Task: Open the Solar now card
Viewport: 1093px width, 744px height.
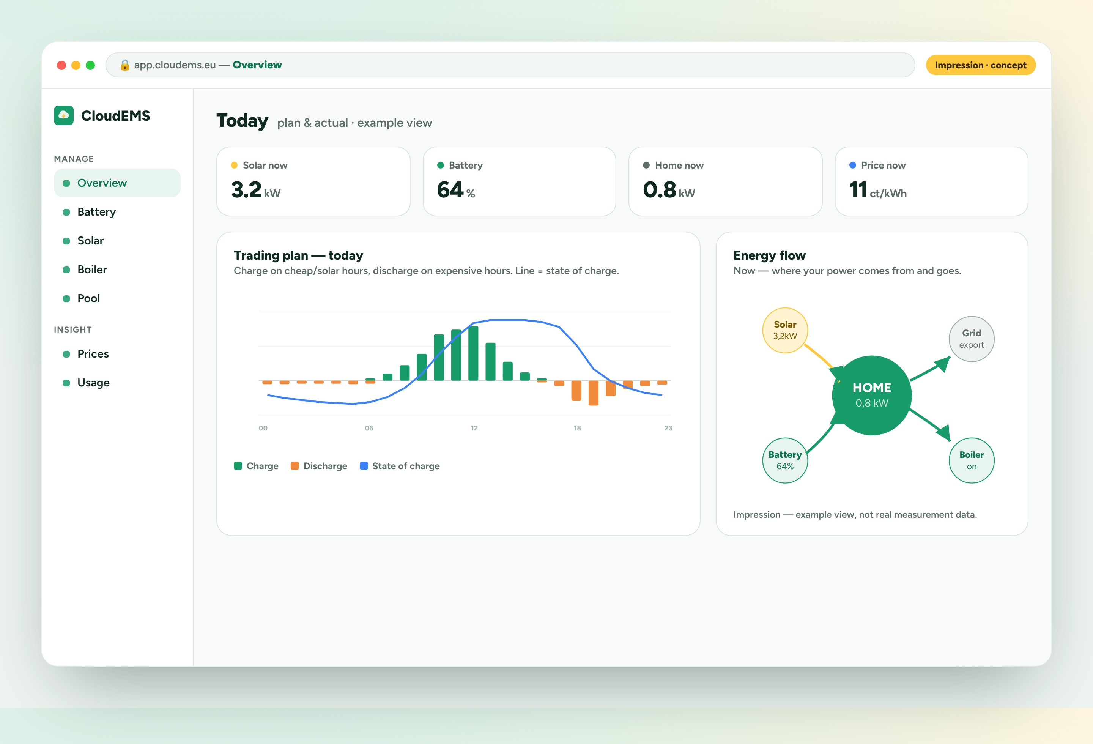Action: pyautogui.click(x=313, y=181)
